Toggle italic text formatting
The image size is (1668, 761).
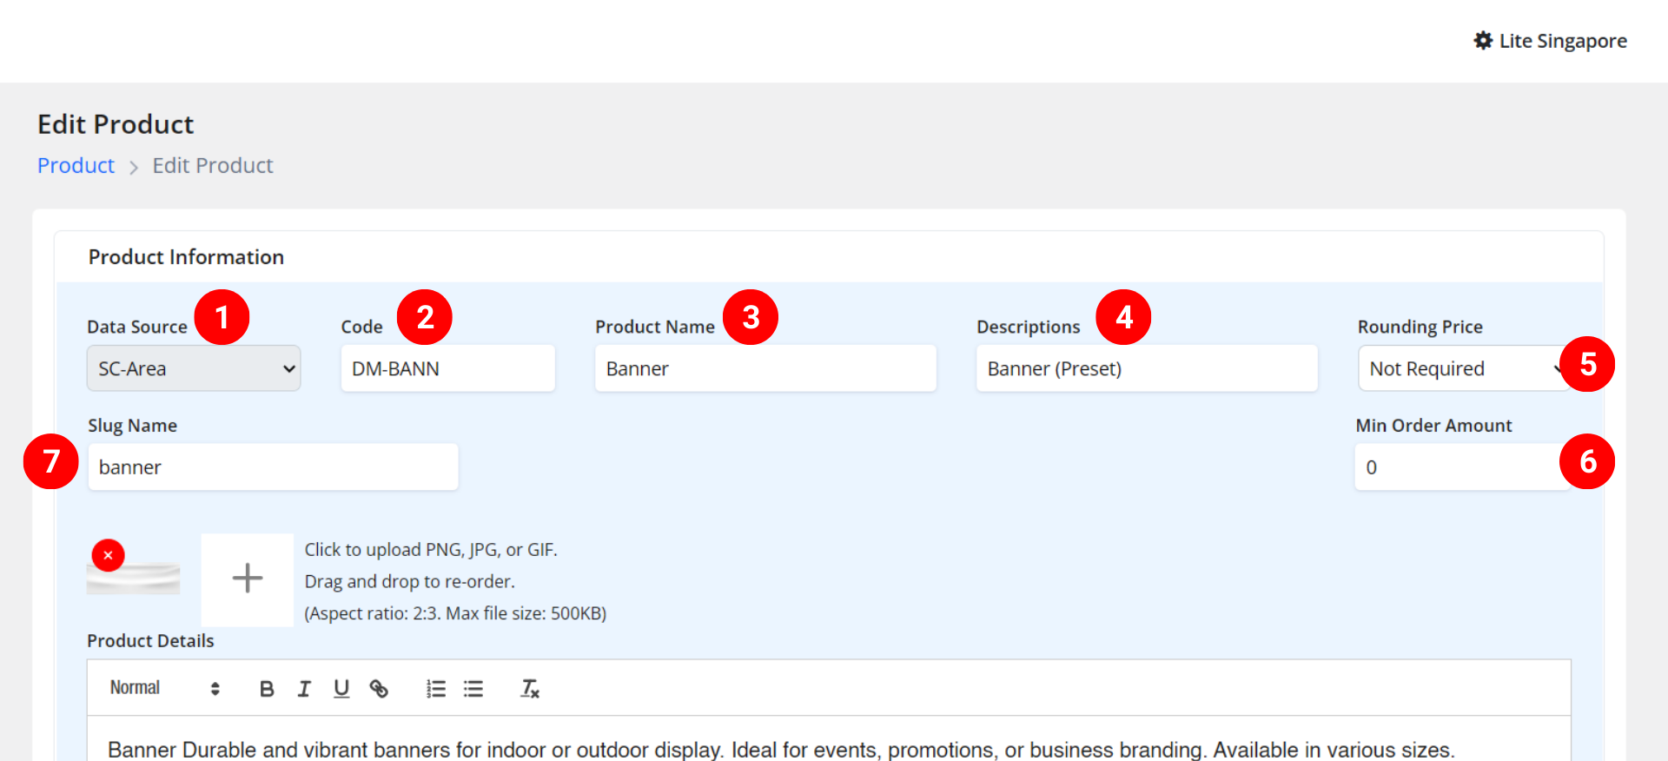point(304,689)
